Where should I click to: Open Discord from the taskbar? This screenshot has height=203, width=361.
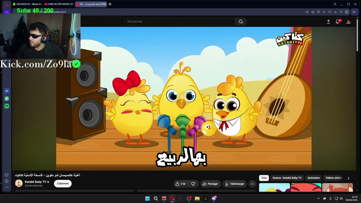tap(214, 198)
